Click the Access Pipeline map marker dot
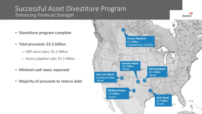 coord(123,30)
